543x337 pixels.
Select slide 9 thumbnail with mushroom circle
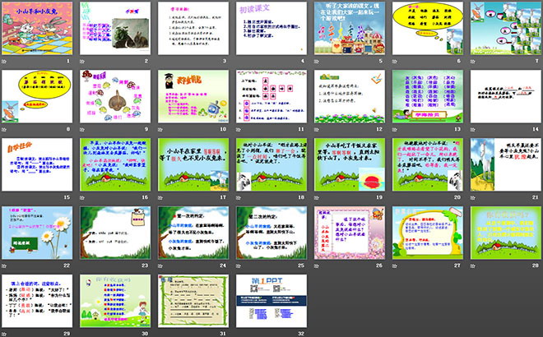(115, 96)
